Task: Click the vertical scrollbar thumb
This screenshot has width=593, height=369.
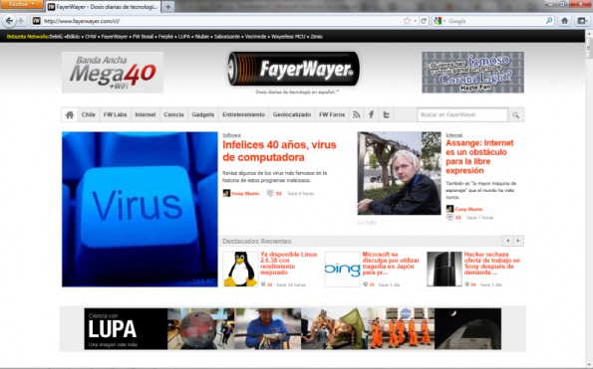Action: [x=589, y=49]
